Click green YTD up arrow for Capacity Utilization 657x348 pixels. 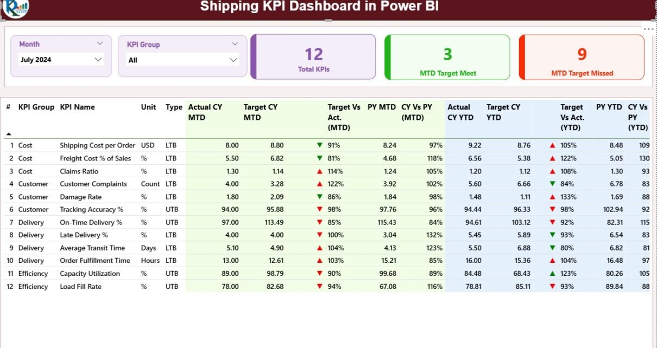click(553, 274)
